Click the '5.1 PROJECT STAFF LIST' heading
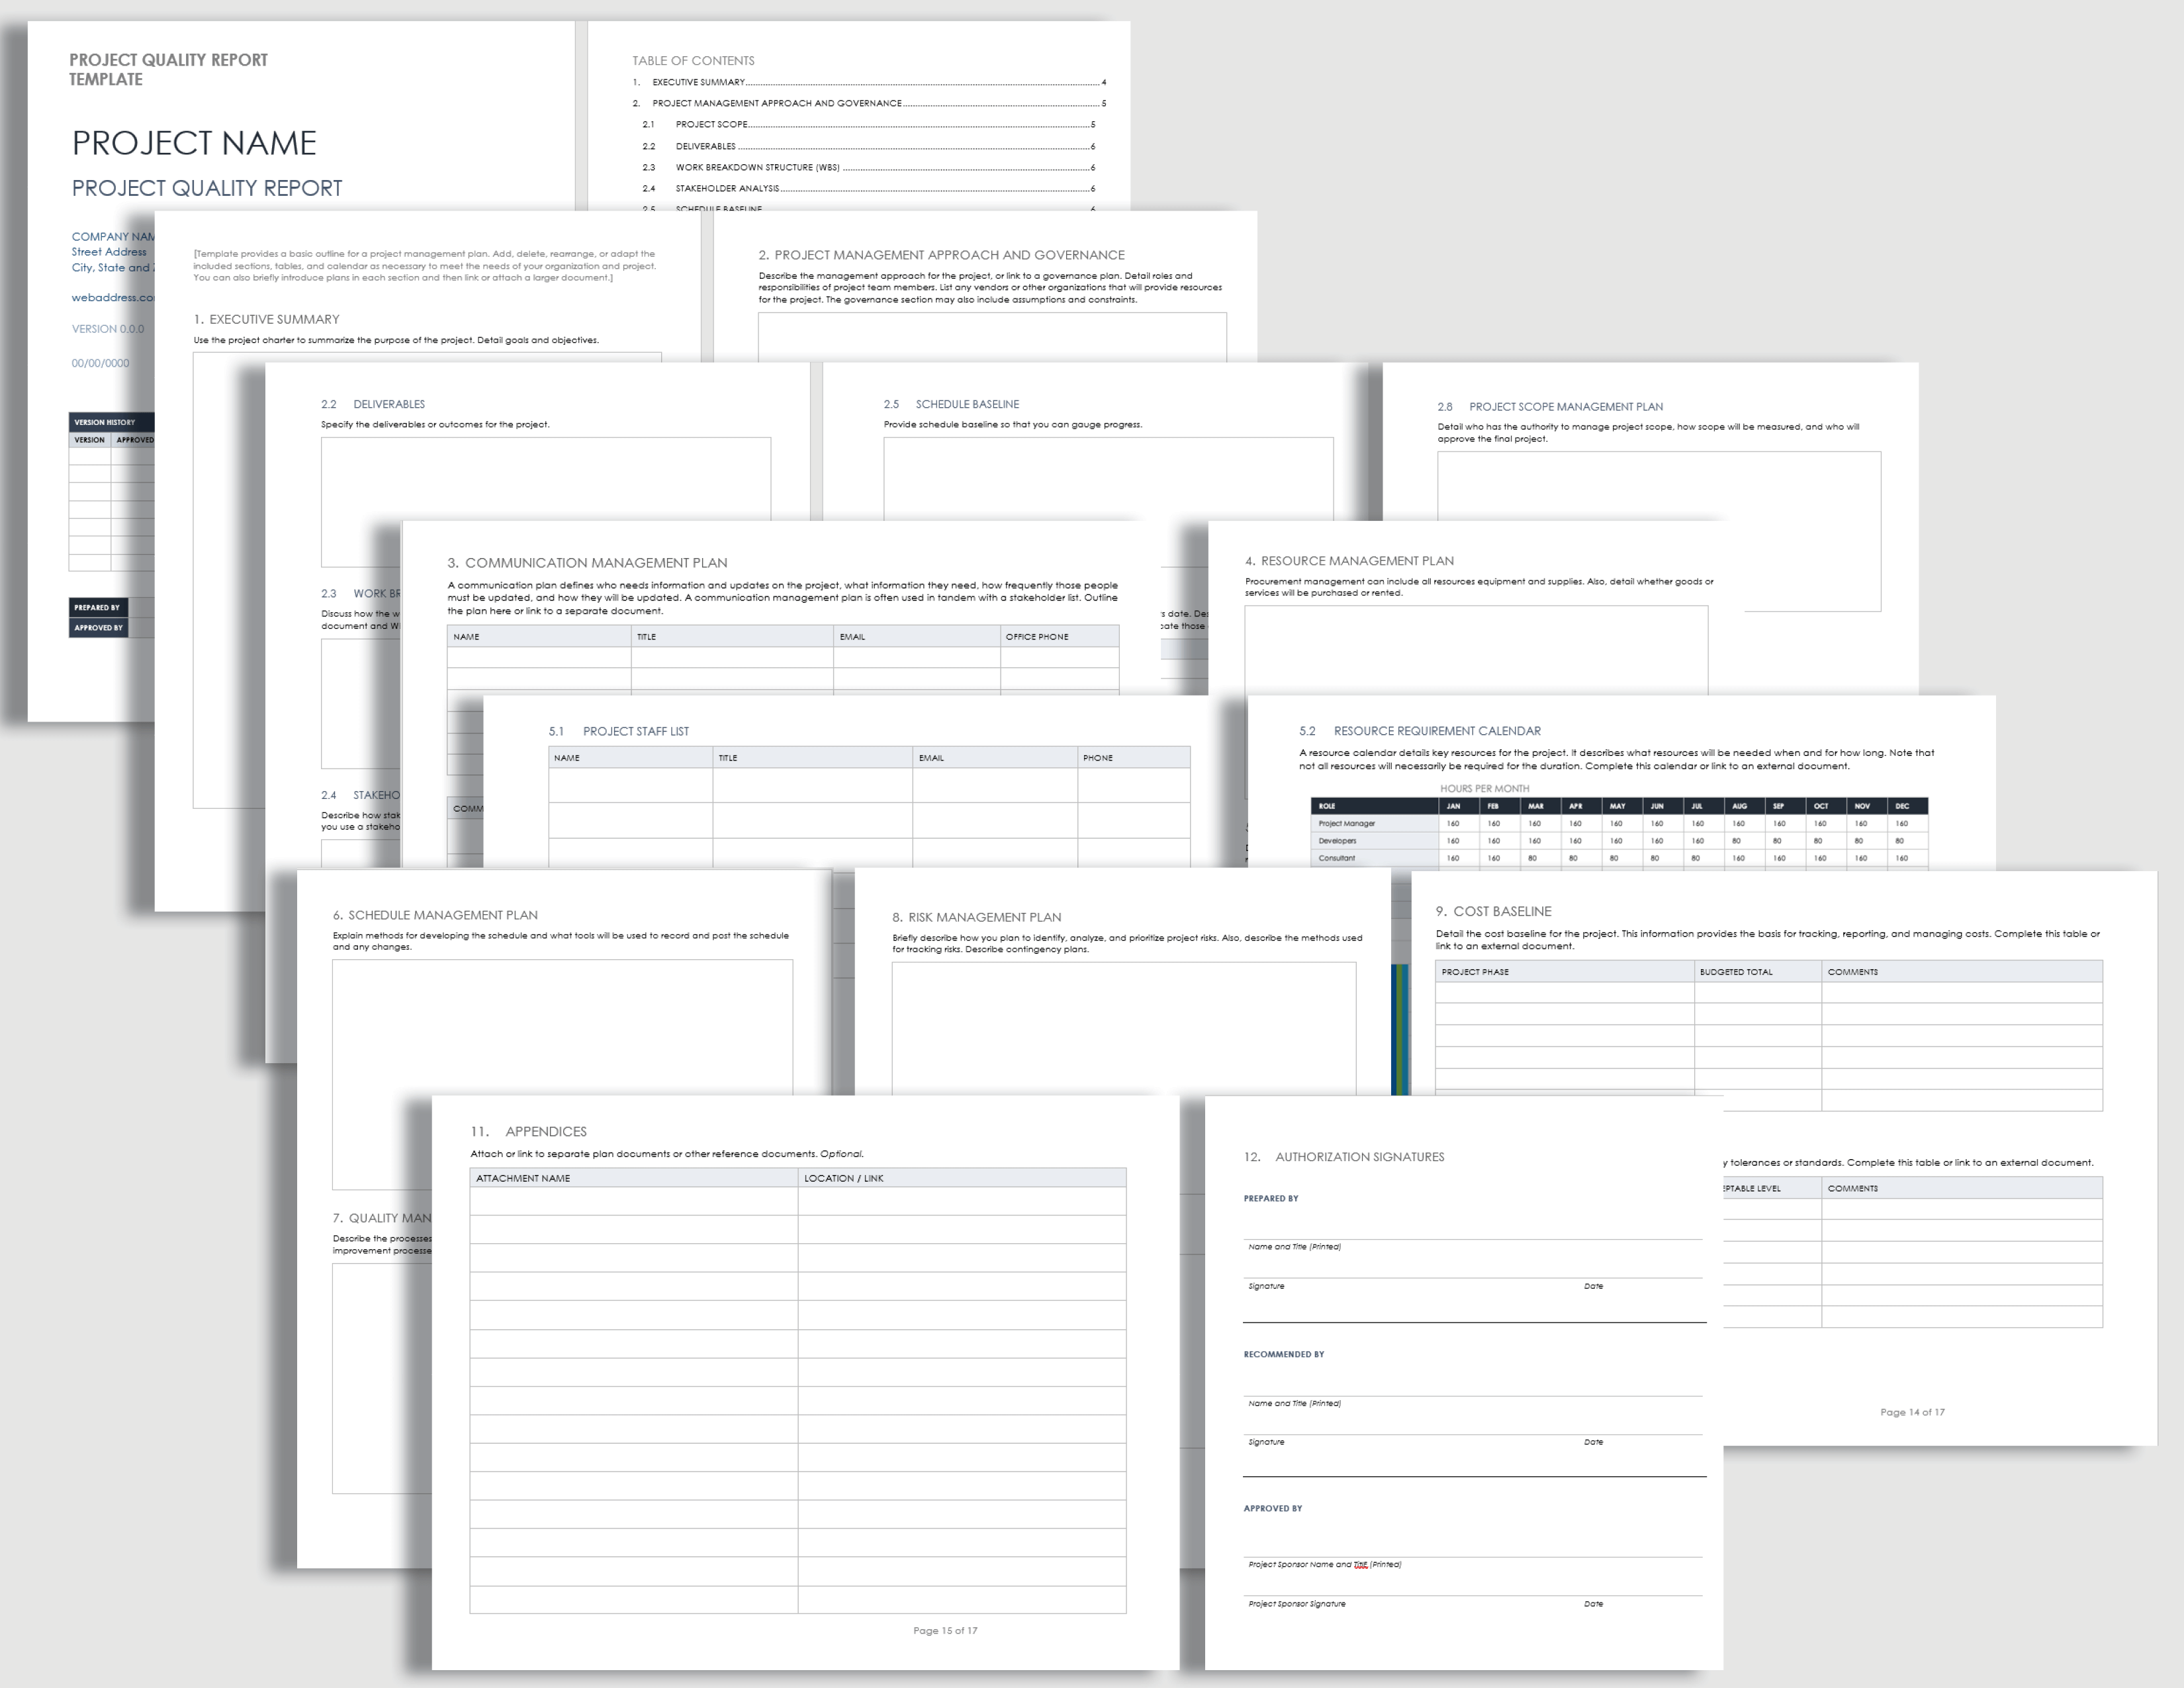Viewport: 2184px width, 1688px height. pos(618,731)
